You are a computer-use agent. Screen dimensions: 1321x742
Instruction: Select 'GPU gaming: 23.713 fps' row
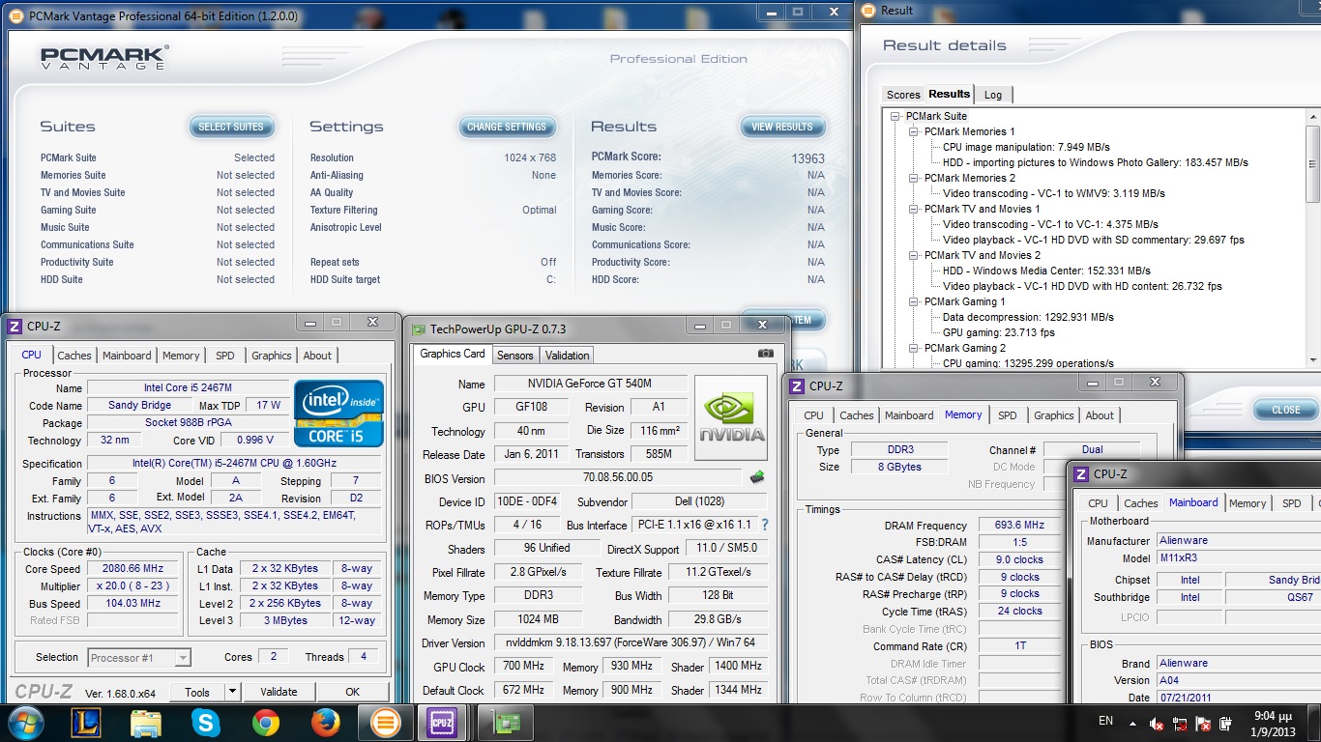(x=999, y=332)
